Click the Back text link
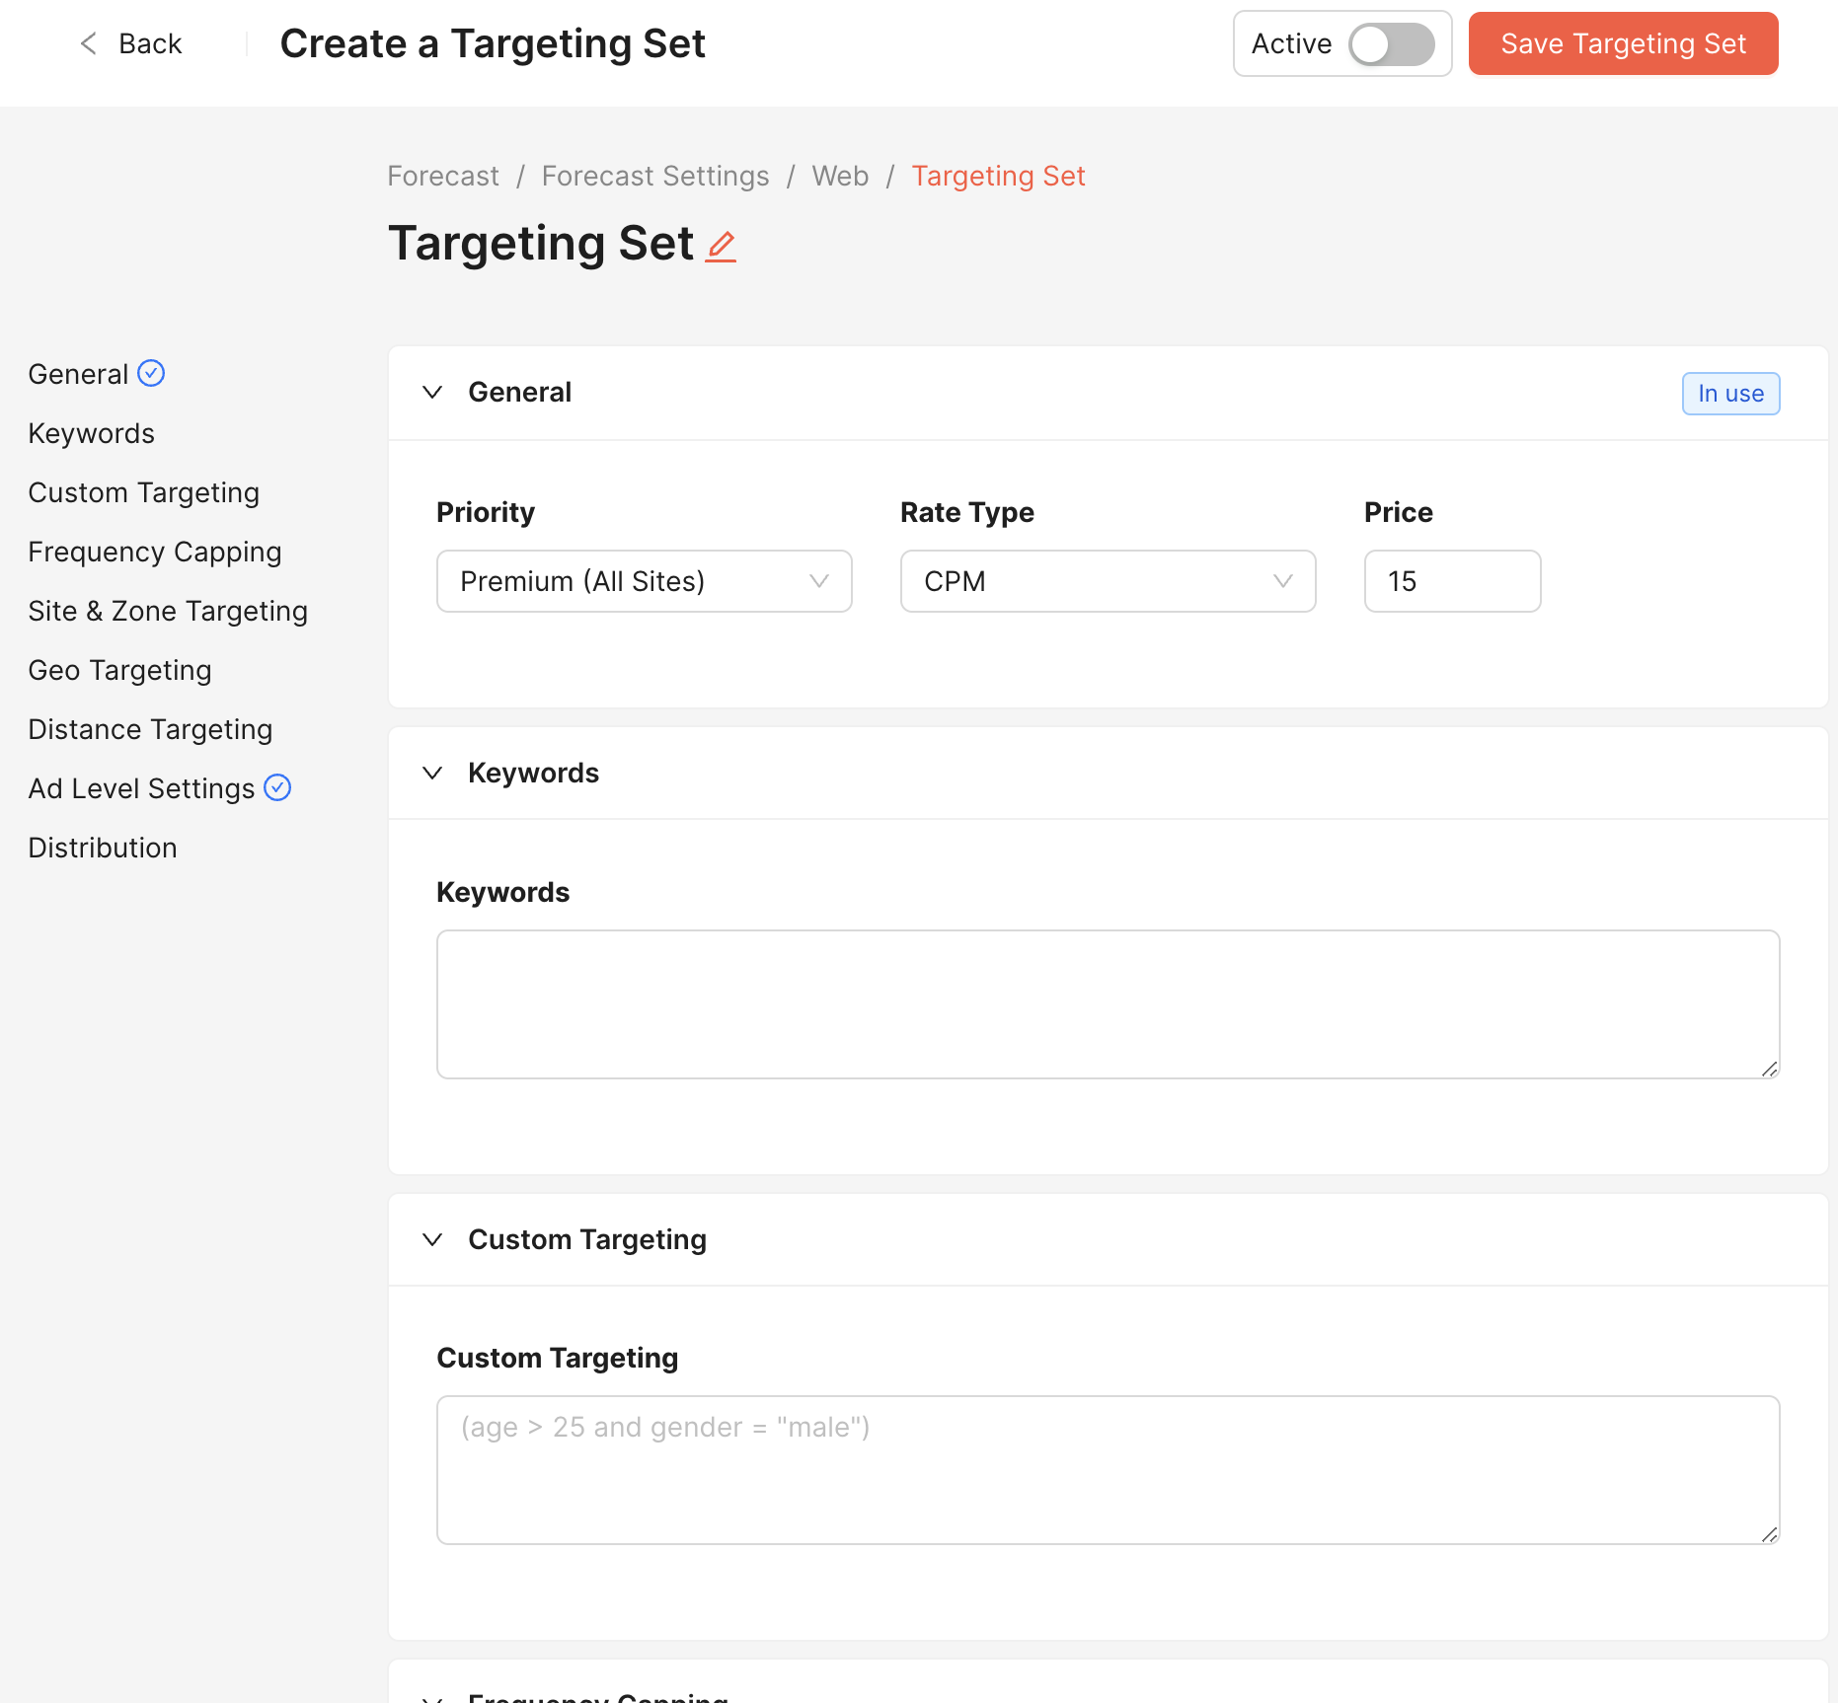 150,43
